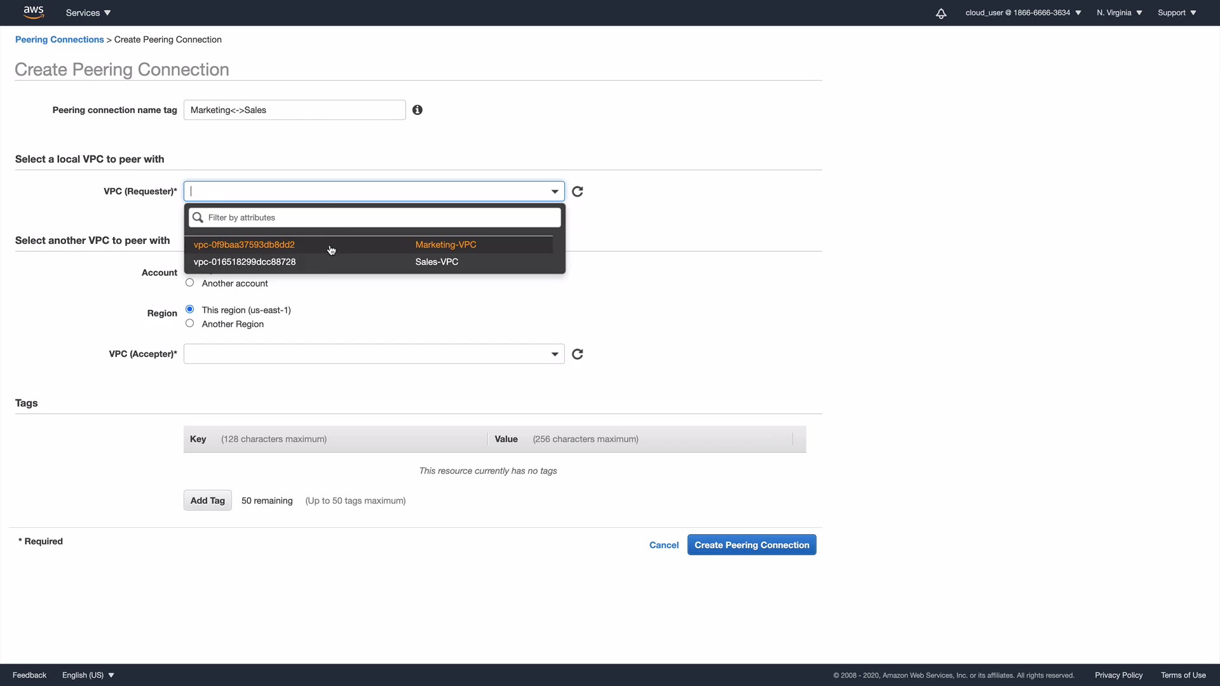
Task: Click the Filter by attributes field
Action: point(381,218)
